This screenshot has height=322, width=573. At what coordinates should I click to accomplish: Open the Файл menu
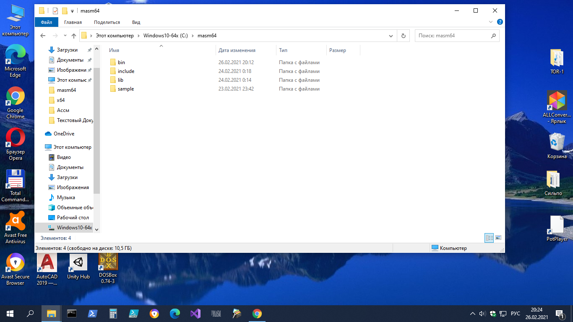point(47,22)
